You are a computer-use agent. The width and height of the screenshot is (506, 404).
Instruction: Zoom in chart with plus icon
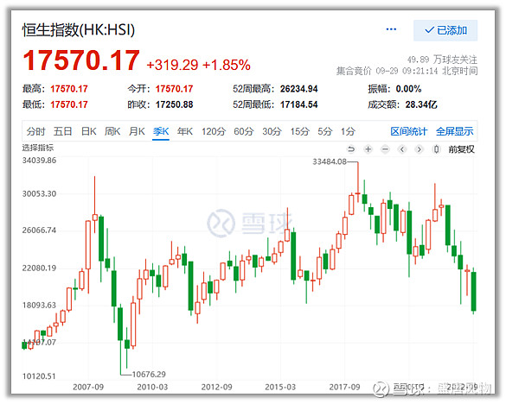(368, 149)
